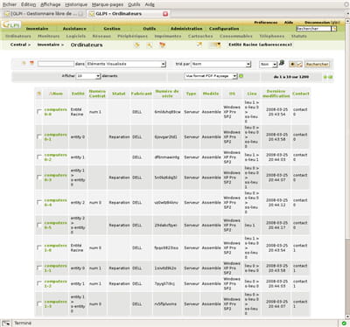Click the top search magnifier button icon
Screen dimensions: 350x327
pyautogui.click(x=334, y=29)
